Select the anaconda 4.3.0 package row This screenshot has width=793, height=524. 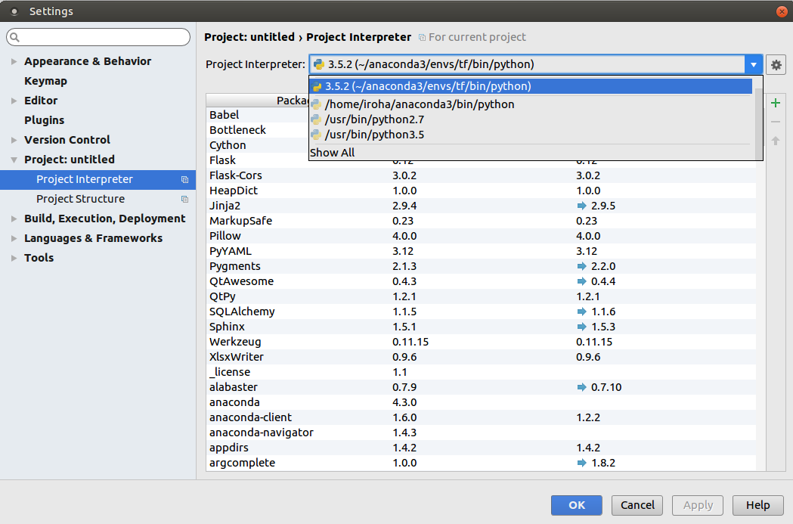click(x=481, y=402)
